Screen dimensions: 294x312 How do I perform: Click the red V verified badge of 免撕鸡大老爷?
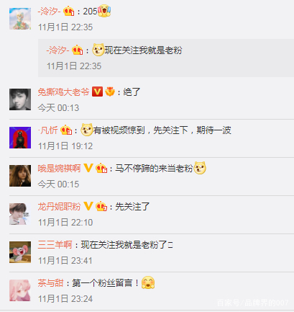[97, 92]
